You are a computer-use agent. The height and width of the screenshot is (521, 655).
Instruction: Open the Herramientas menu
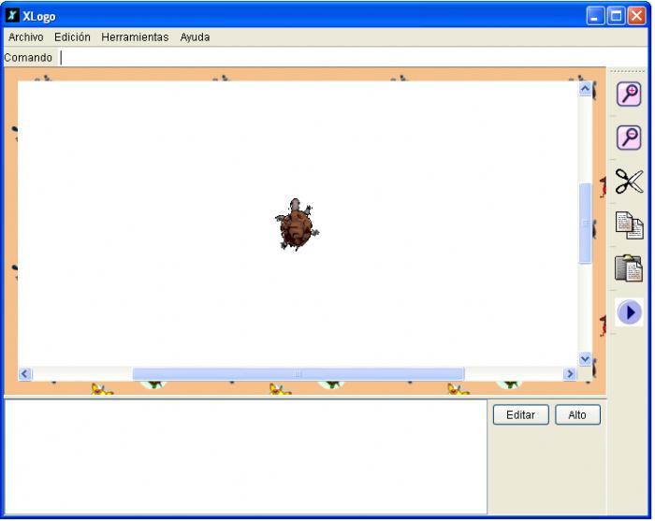(135, 37)
